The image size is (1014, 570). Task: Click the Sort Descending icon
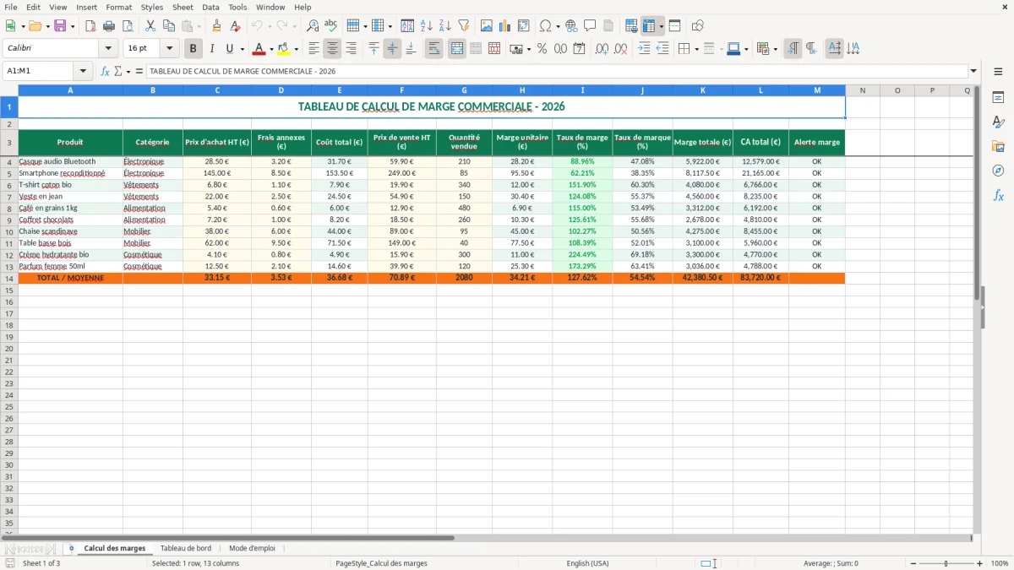tap(444, 26)
